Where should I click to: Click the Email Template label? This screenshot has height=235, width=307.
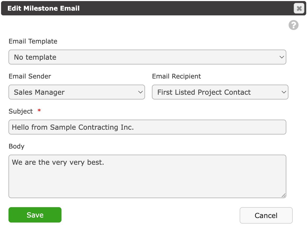(x=33, y=41)
